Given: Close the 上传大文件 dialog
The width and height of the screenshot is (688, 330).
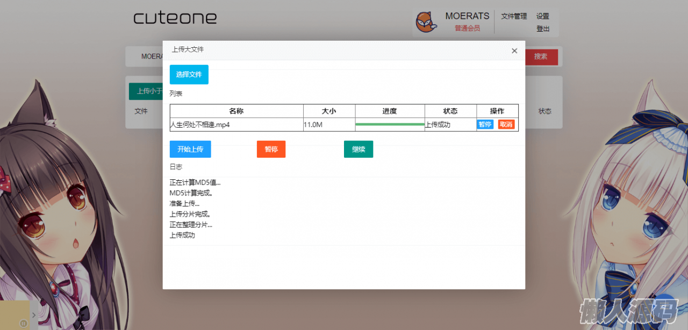Looking at the screenshot, I should 514,51.
